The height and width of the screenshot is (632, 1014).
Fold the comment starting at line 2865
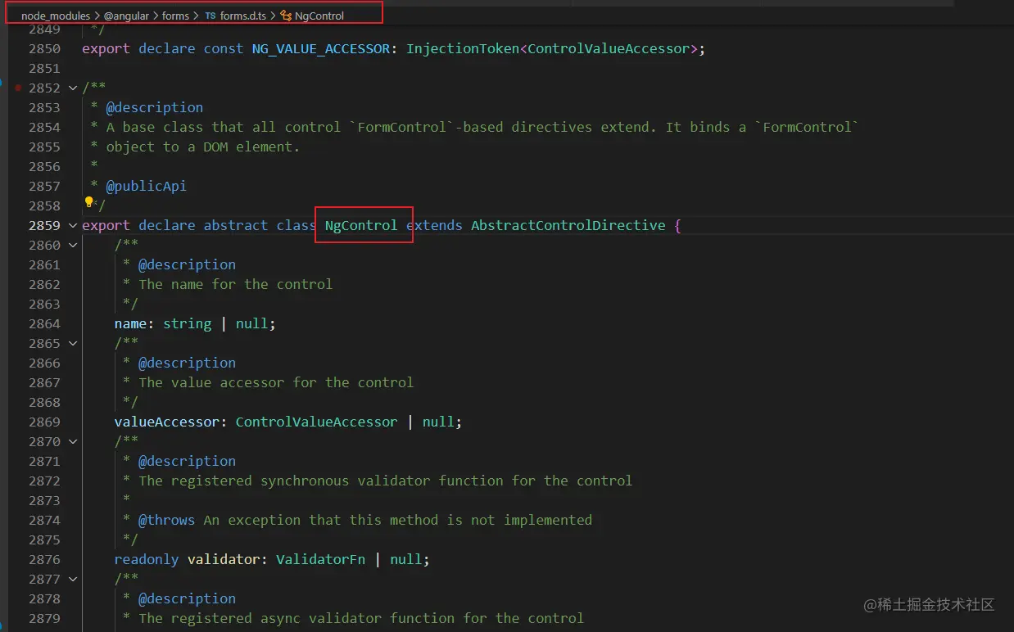(73, 343)
